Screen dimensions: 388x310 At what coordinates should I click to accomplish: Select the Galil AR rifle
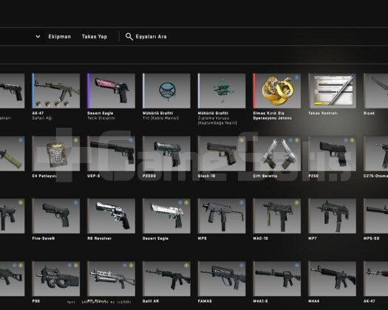pos(166,279)
